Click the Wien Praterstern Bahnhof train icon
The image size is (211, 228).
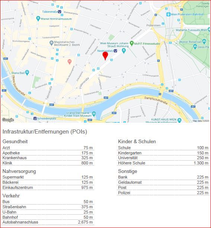(x=168, y=14)
